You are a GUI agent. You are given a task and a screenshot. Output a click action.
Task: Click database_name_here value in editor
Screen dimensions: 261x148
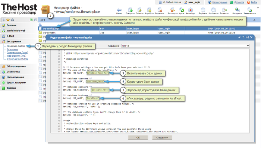[98, 73]
